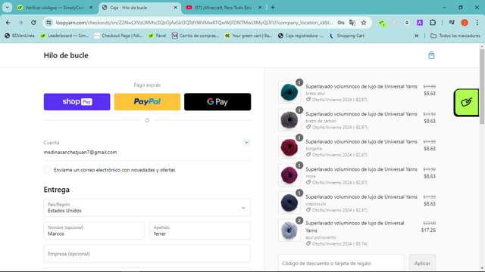The height and width of the screenshot is (272, 485).
Task: Check the email news and offers checkbox
Action: pos(47,169)
